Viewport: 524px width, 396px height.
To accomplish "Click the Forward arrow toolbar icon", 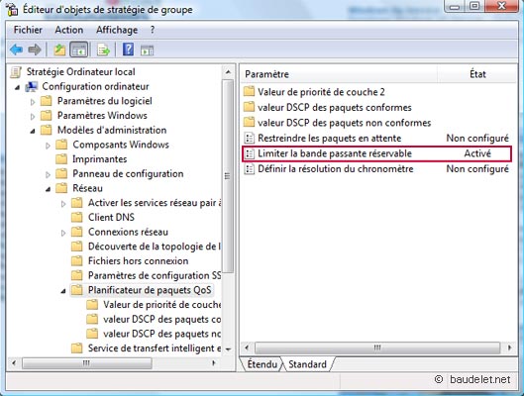I will (35, 50).
